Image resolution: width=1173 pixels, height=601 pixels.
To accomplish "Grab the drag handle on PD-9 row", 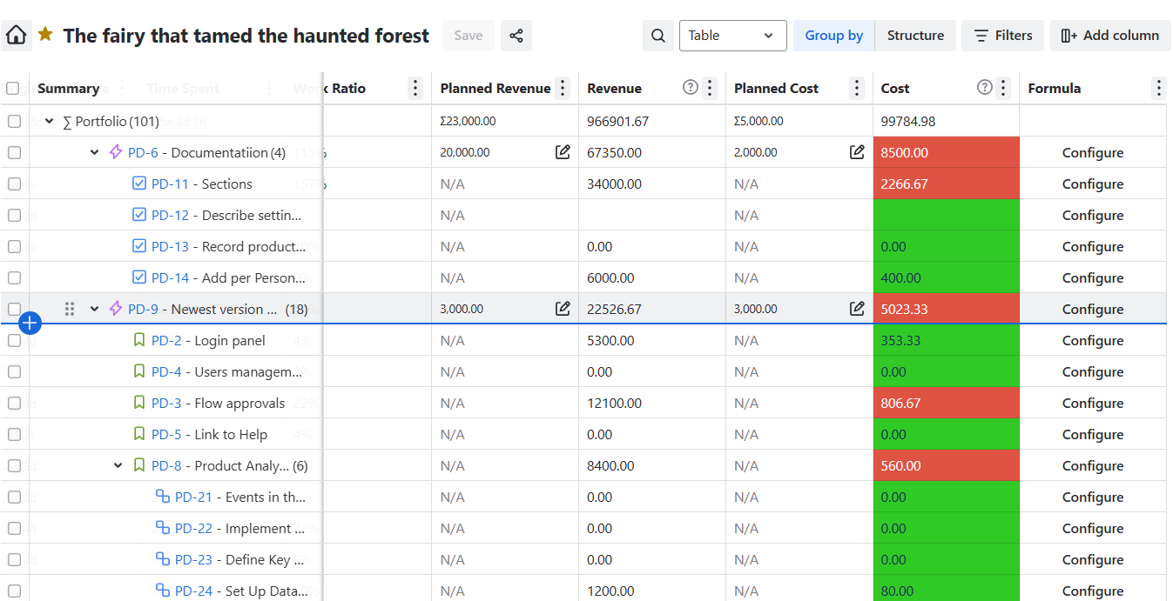I will 70,309.
